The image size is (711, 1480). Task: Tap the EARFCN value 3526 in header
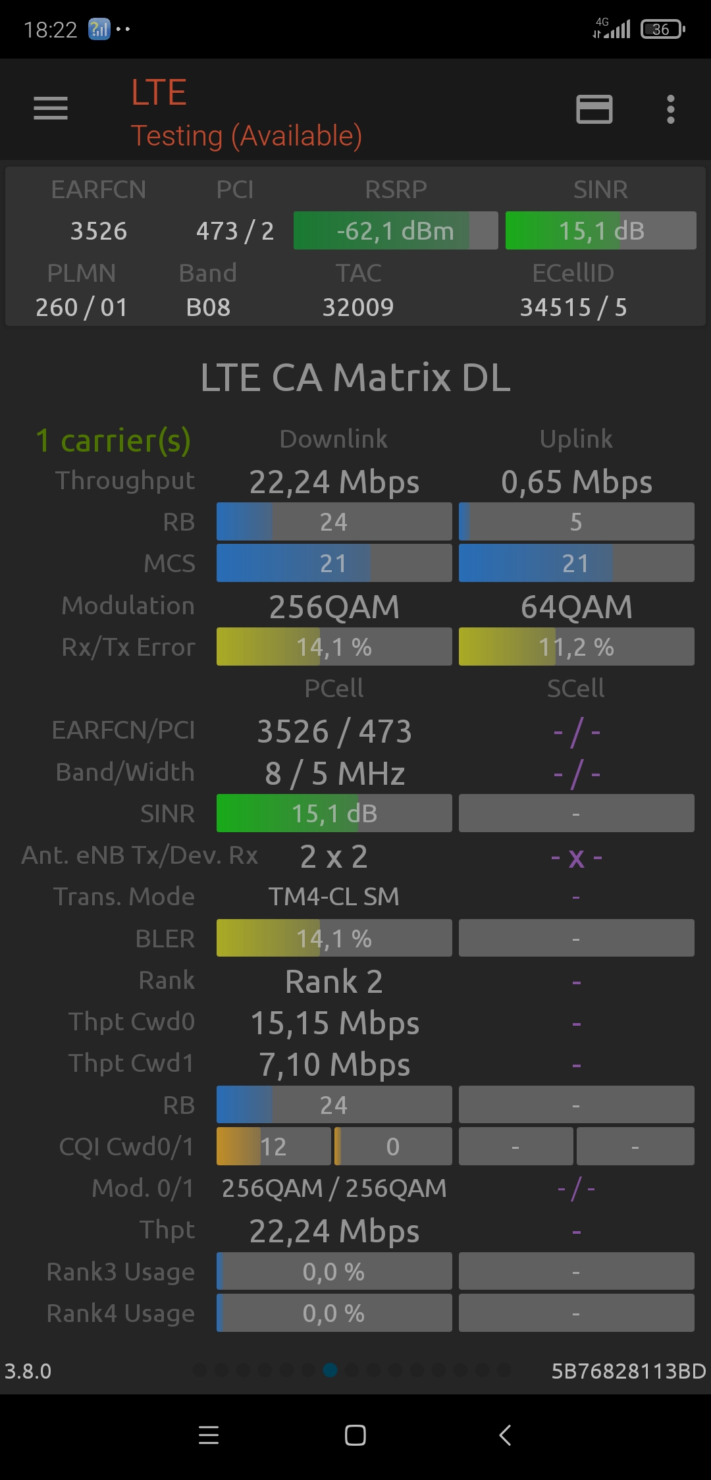coord(99,231)
